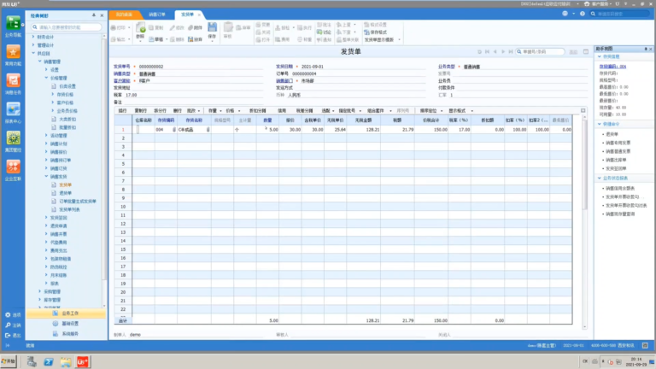
Task: Open the 企业互联 sidebar icon
Action: [x=13, y=167]
